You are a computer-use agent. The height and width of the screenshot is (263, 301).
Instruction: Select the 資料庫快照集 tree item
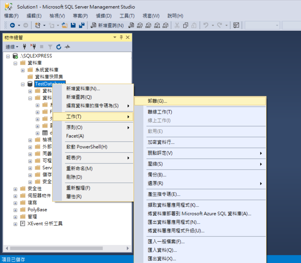49,77
